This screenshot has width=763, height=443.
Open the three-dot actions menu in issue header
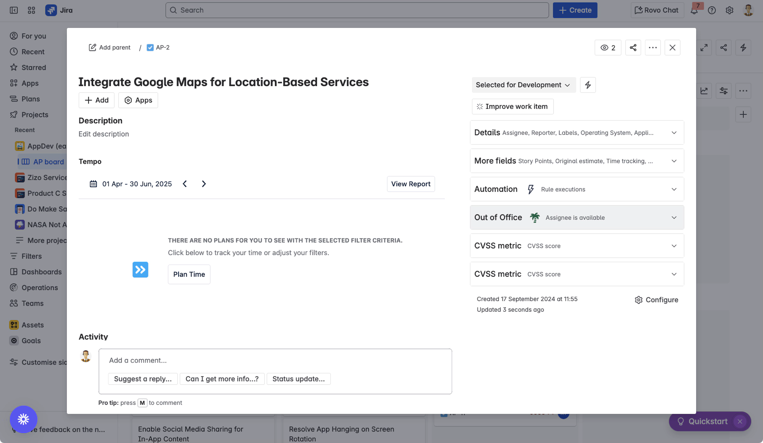pos(653,48)
